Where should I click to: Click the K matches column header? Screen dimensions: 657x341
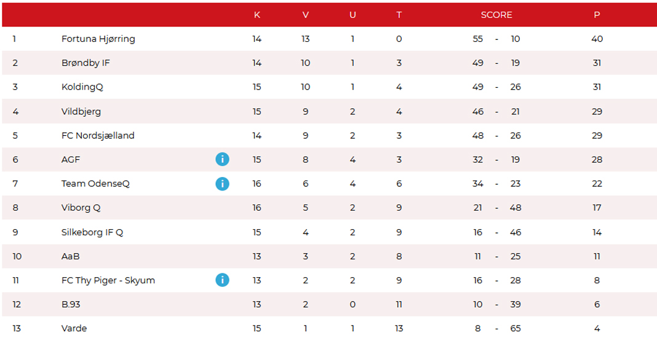point(257,15)
